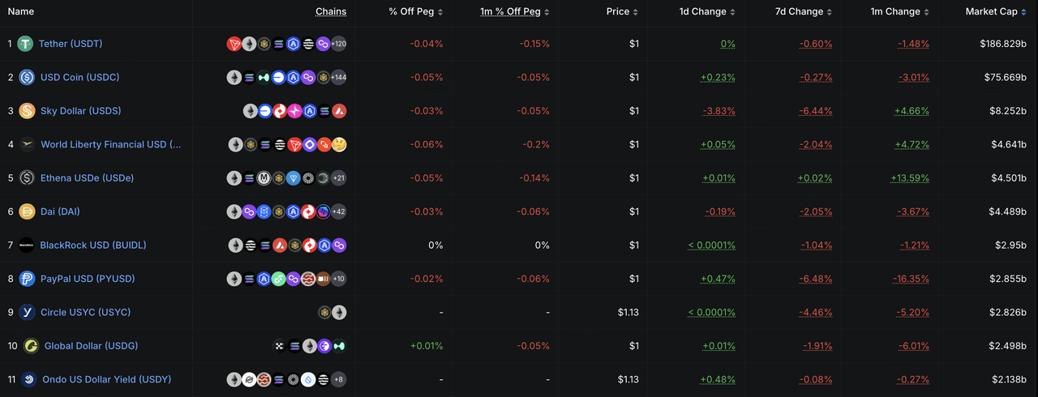Click the Ethereum chain icon in Ondo USDY row
1038x397 pixels.
coord(234,379)
